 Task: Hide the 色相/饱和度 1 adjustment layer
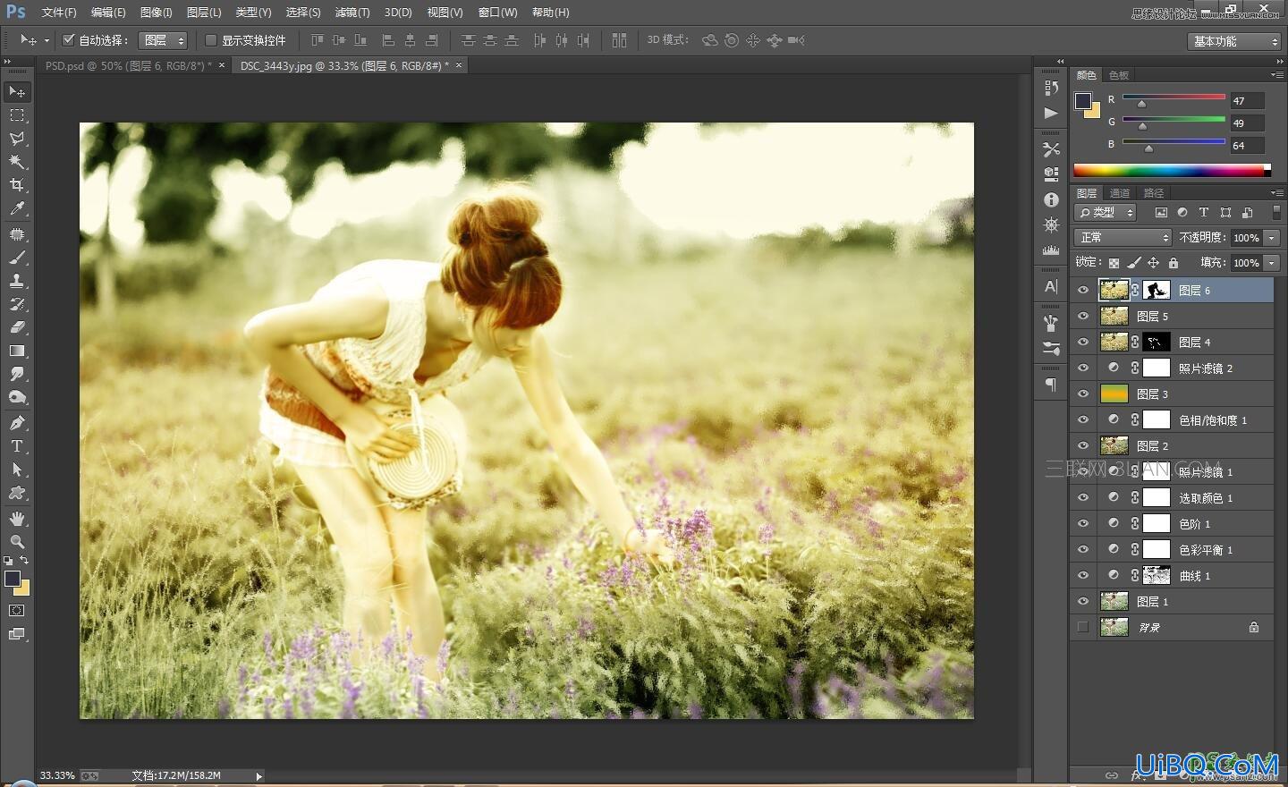[x=1083, y=419]
